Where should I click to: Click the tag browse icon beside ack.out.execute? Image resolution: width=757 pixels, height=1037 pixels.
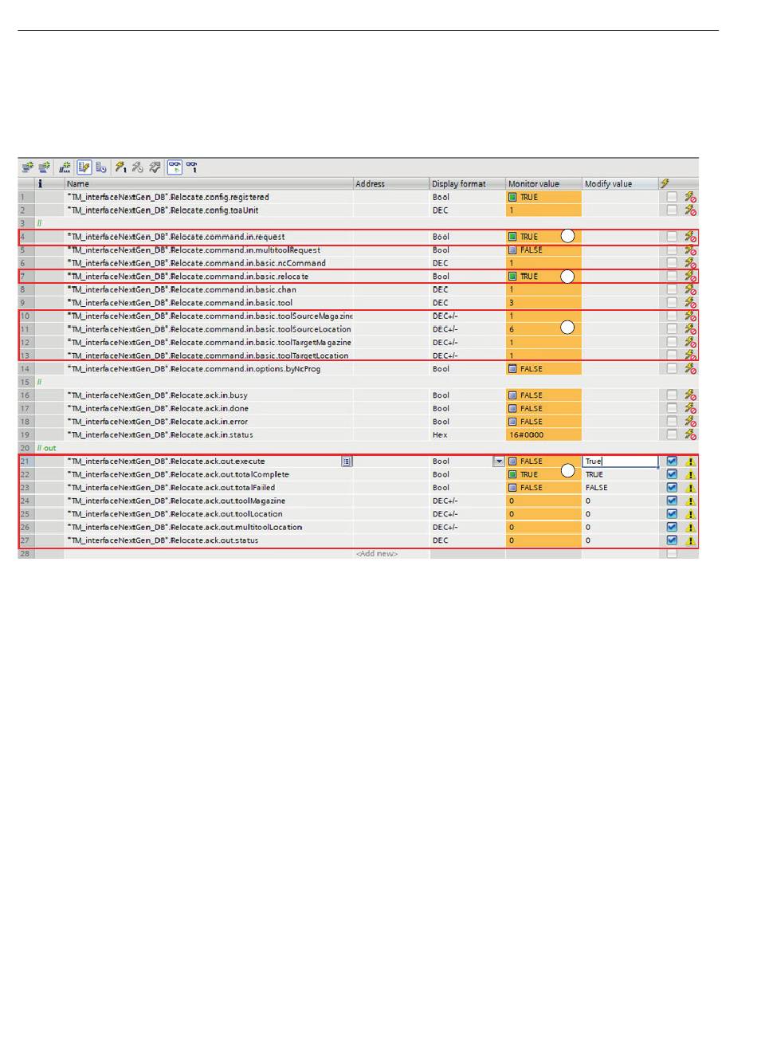(x=347, y=462)
